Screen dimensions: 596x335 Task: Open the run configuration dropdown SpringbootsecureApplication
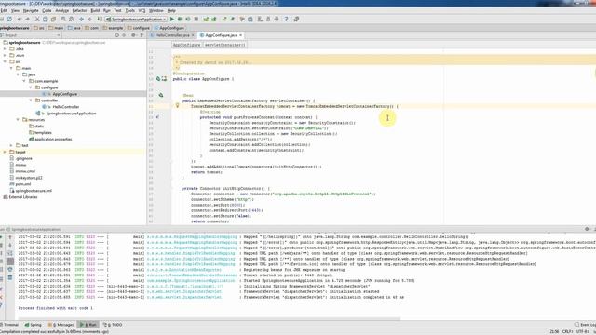click(136, 19)
